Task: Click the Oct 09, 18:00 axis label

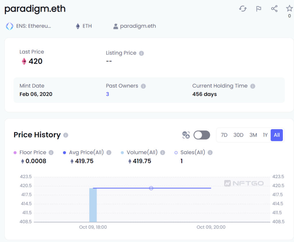Action: pyautogui.click(x=93, y=227)
